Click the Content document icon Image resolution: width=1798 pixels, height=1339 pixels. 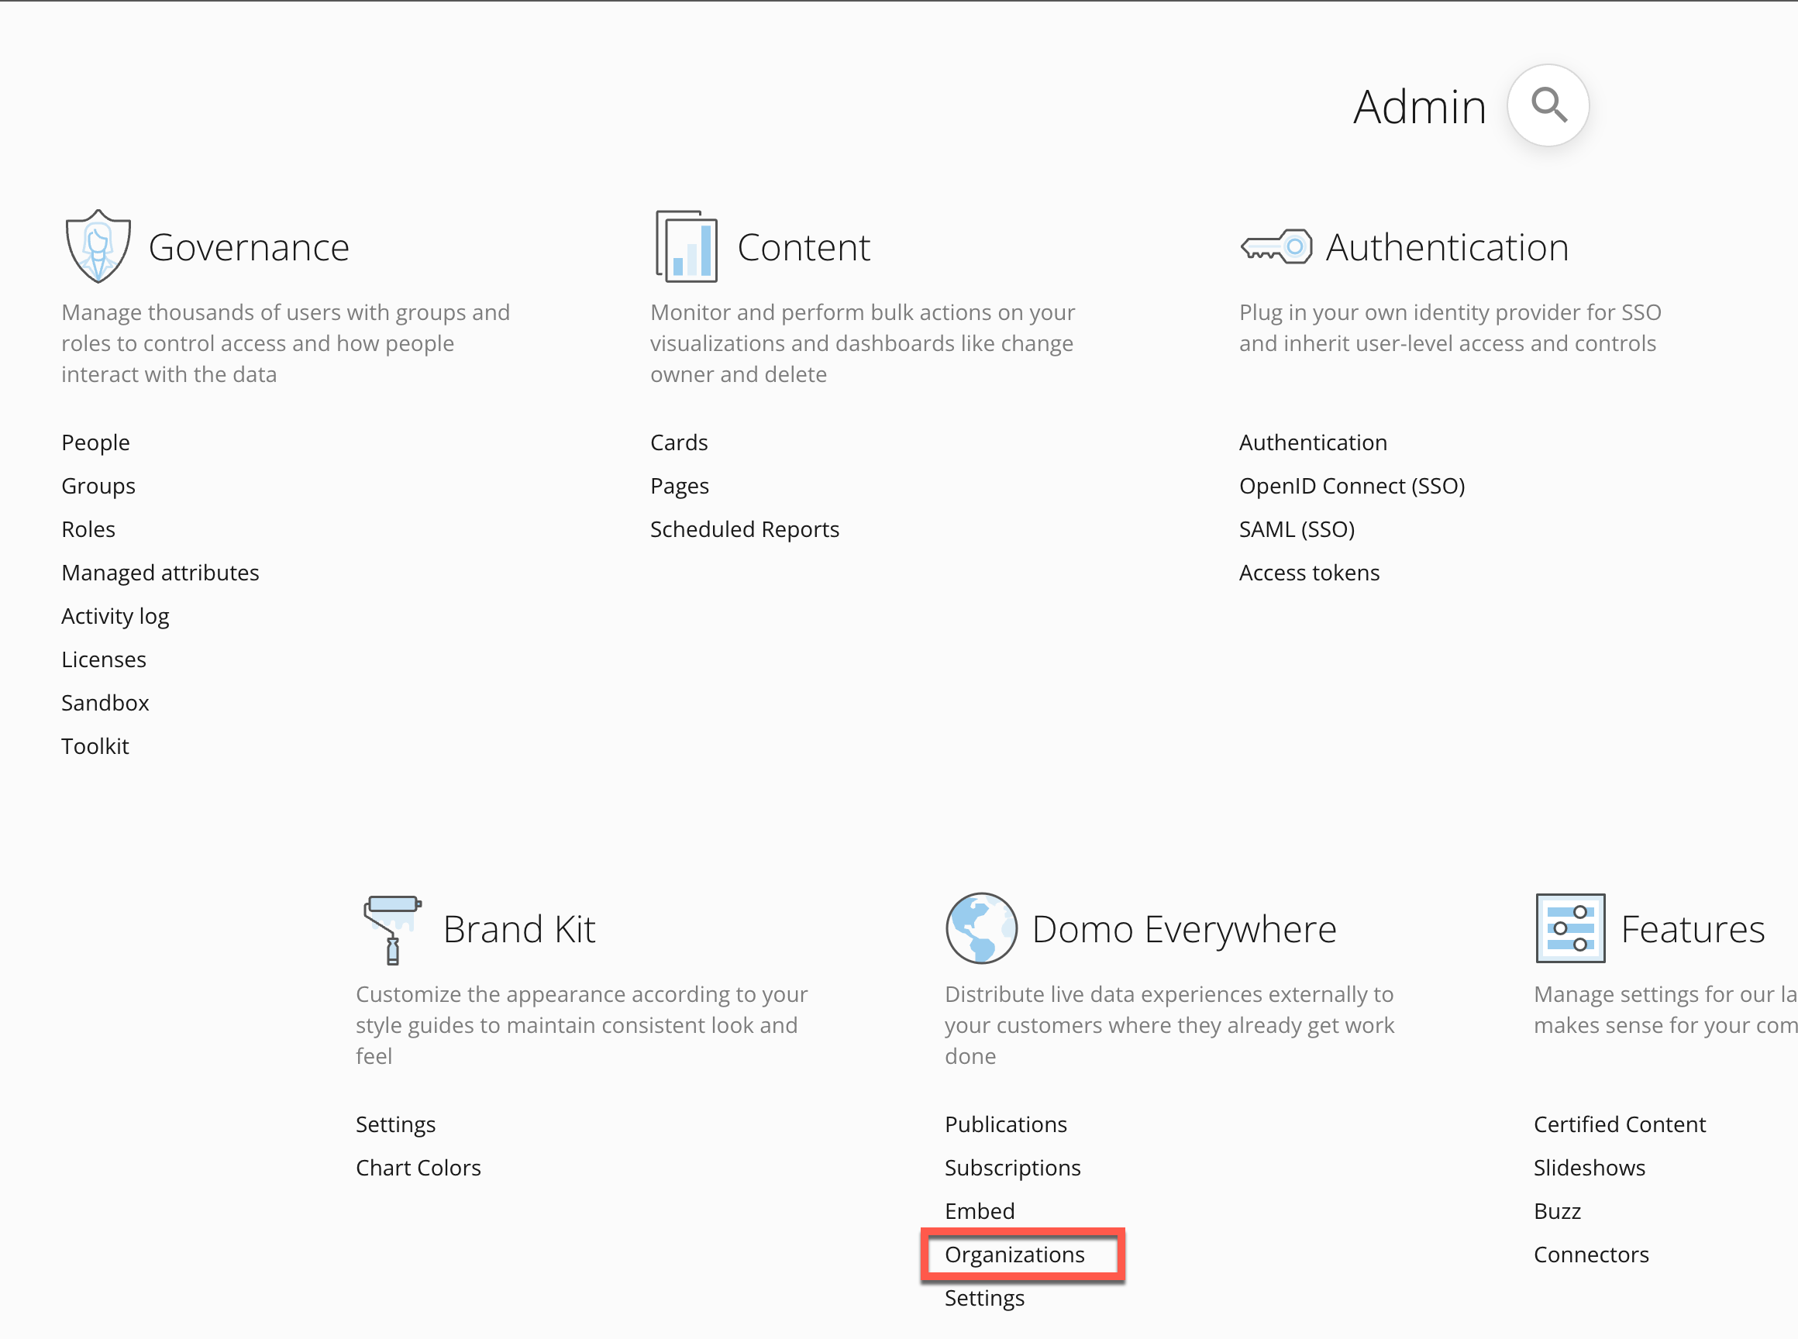click(x=685, y=246)
